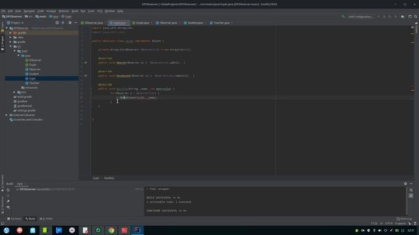This screenshot has height=235, width=419.
Task: Hide build panel with minus icon
Action: 411,183
